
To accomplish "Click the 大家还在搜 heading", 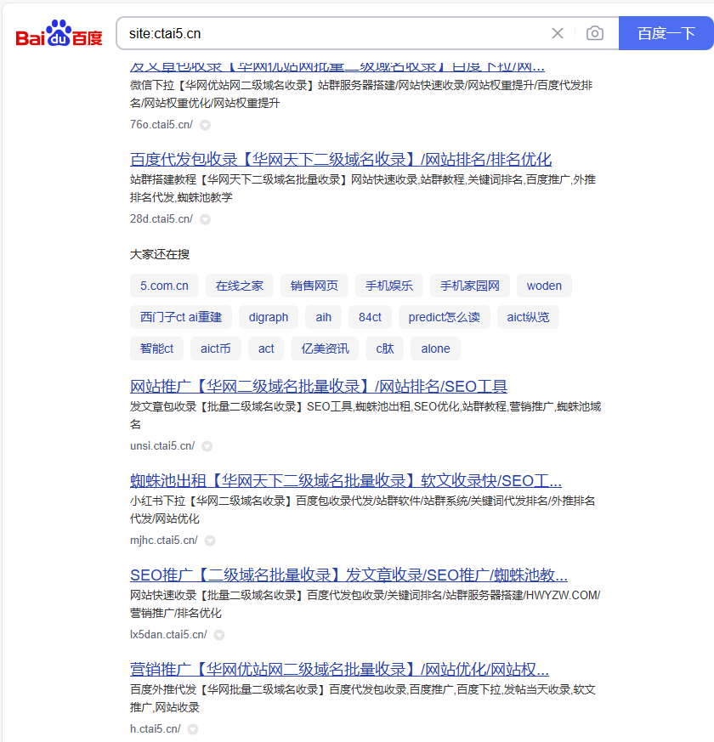I will click(160, 255).
